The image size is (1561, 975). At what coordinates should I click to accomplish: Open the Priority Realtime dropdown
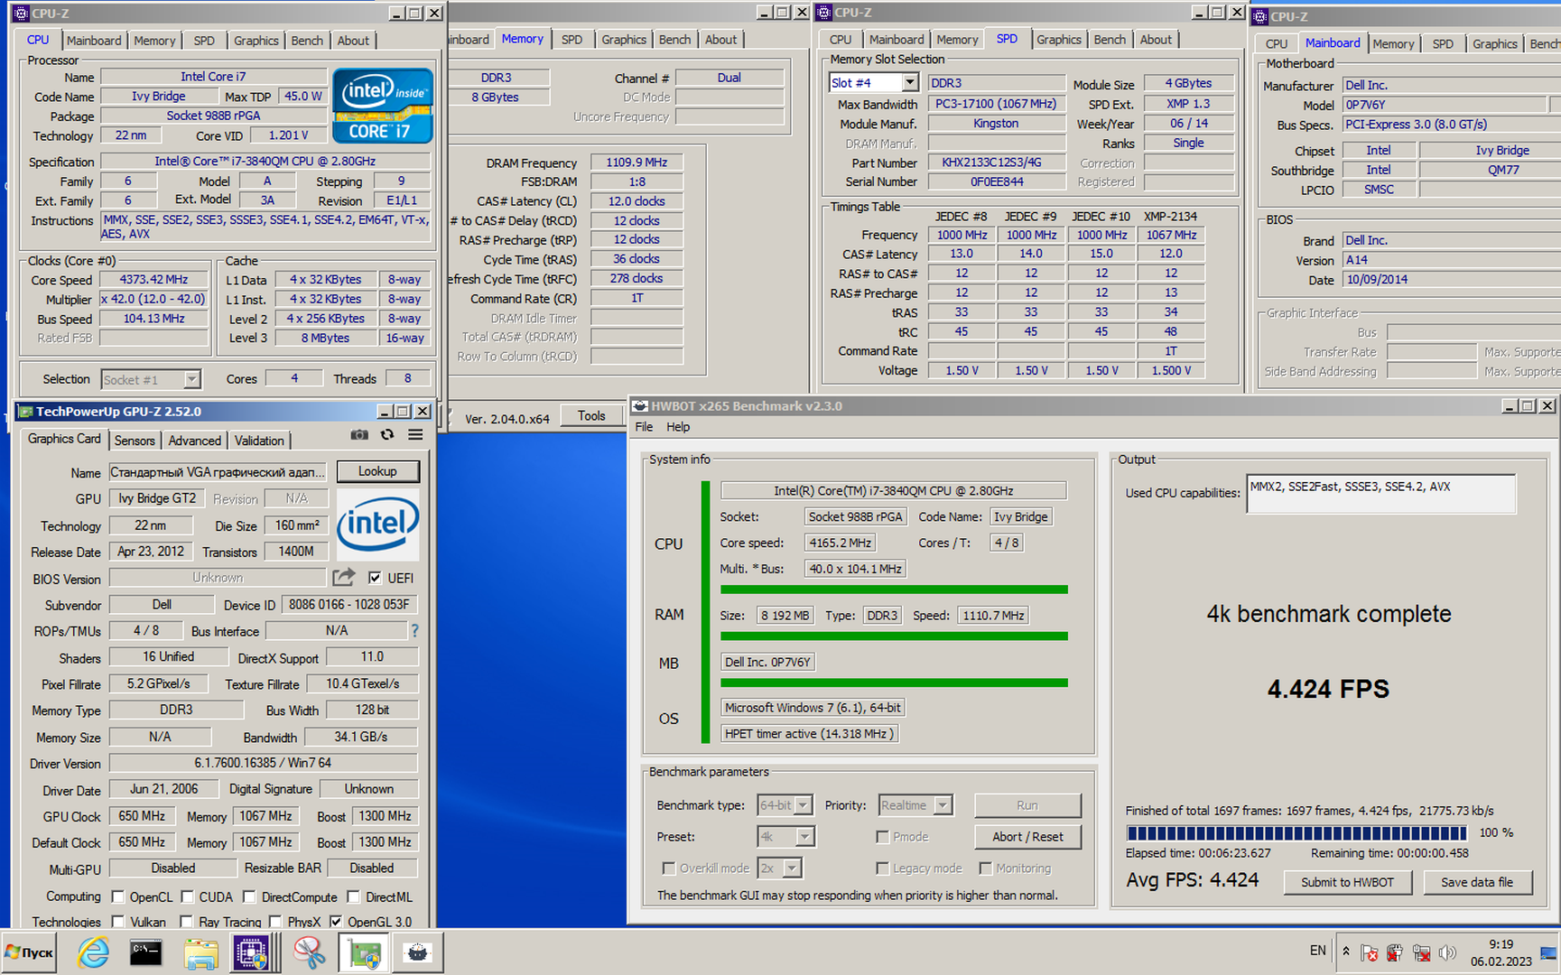tap(943, 805)
